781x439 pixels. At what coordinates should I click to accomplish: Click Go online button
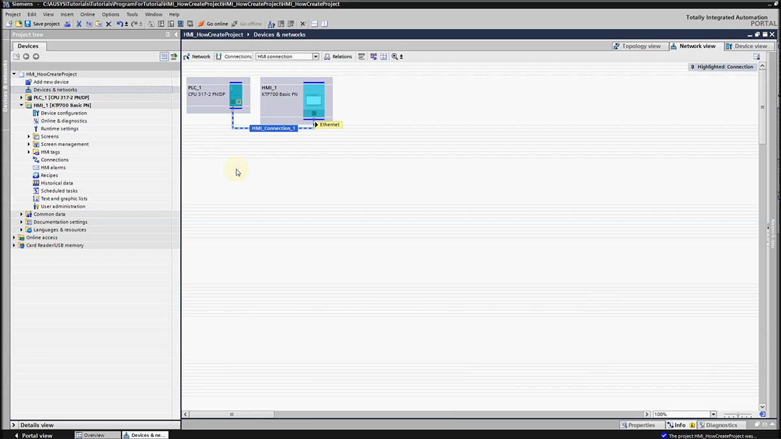click(x=213, y=23)
